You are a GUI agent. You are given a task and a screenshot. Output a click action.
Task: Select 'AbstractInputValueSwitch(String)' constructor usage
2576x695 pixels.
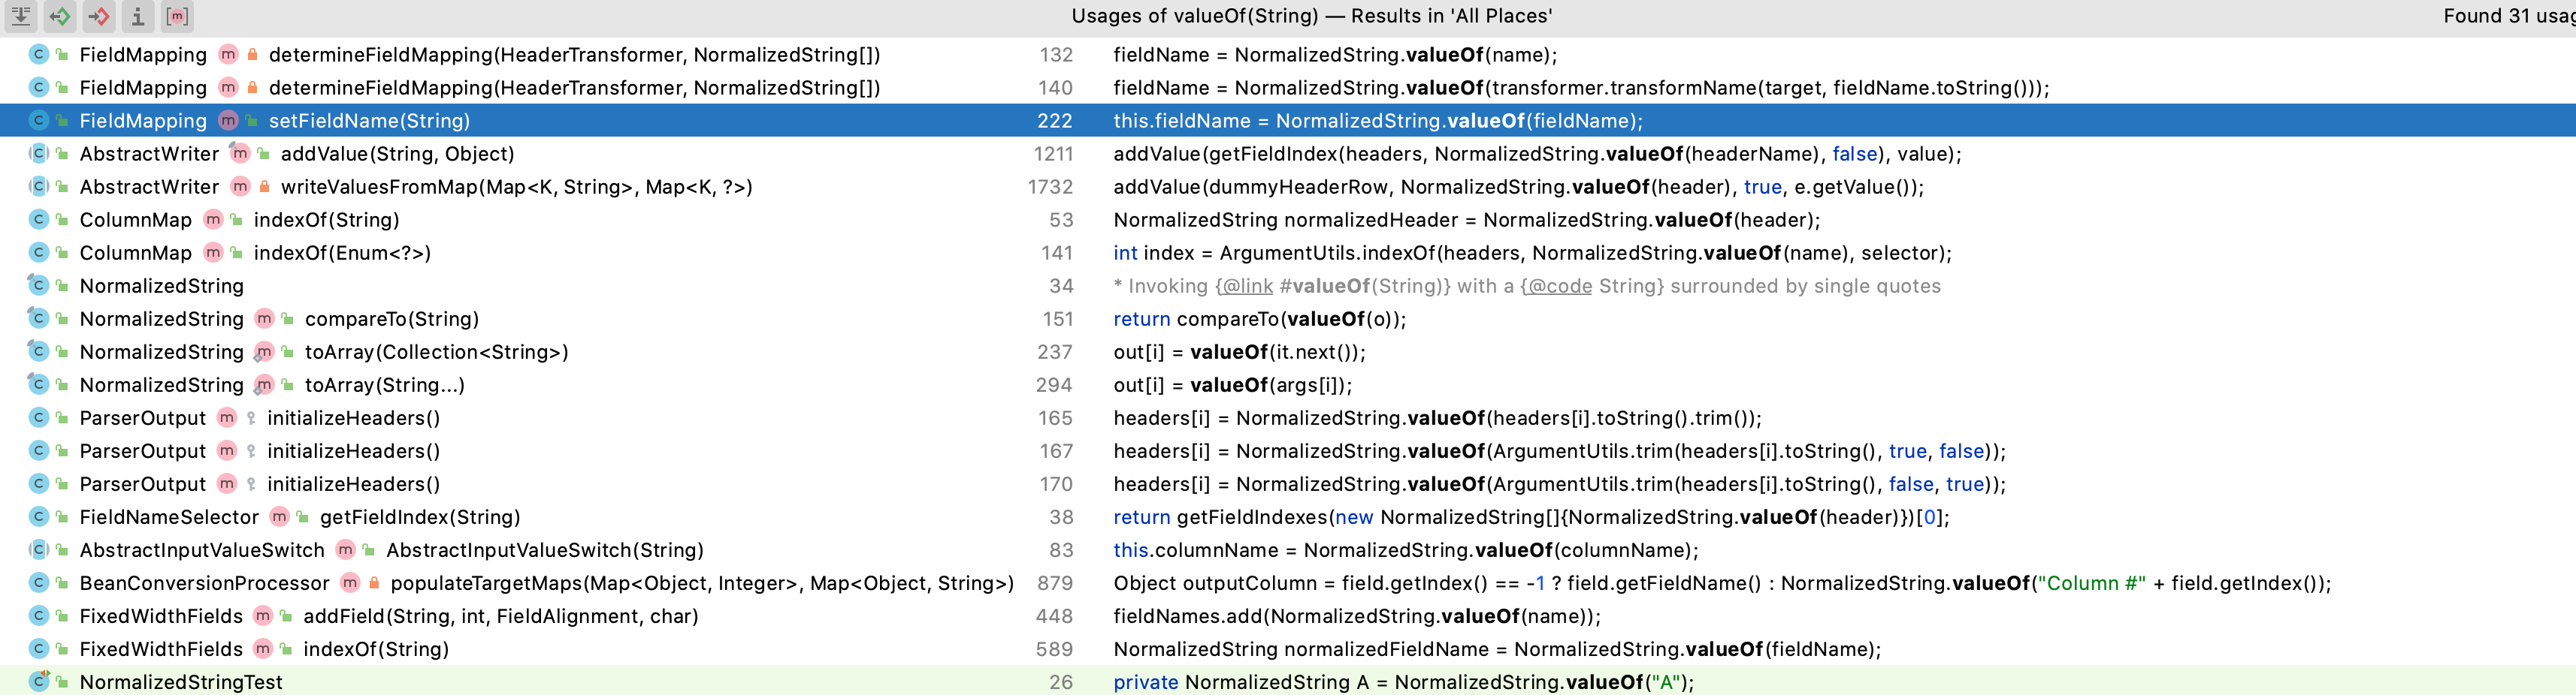pyautogui.click(x=1288, y=549)
